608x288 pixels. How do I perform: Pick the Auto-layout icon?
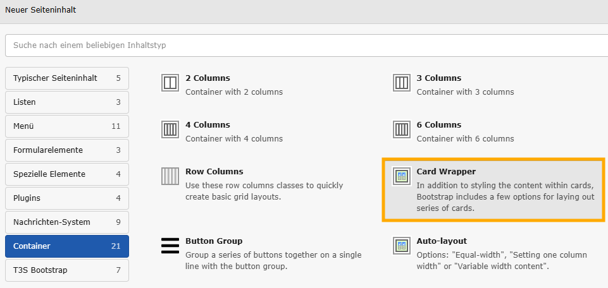pyautogui.click(x=402, y=246)
